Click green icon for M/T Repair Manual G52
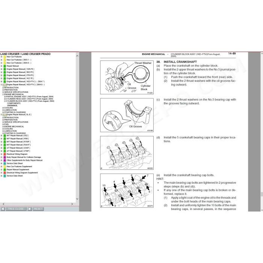 coord(5,136)
